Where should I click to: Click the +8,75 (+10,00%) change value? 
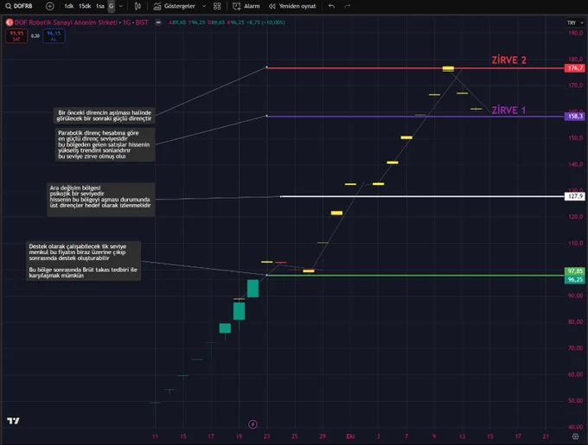(265, 22)
